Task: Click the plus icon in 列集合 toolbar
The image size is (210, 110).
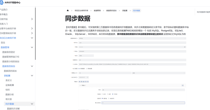Action: [x=79, y=82]
